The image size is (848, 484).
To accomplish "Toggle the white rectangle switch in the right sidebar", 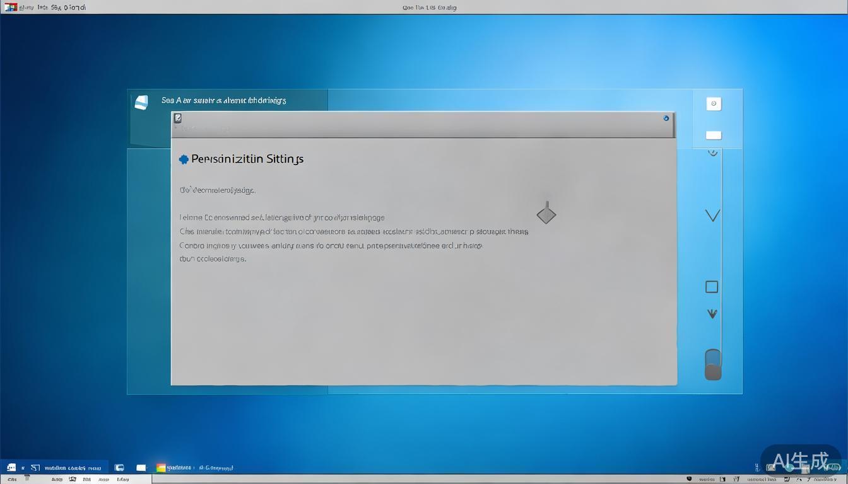I will coord(713,134).
